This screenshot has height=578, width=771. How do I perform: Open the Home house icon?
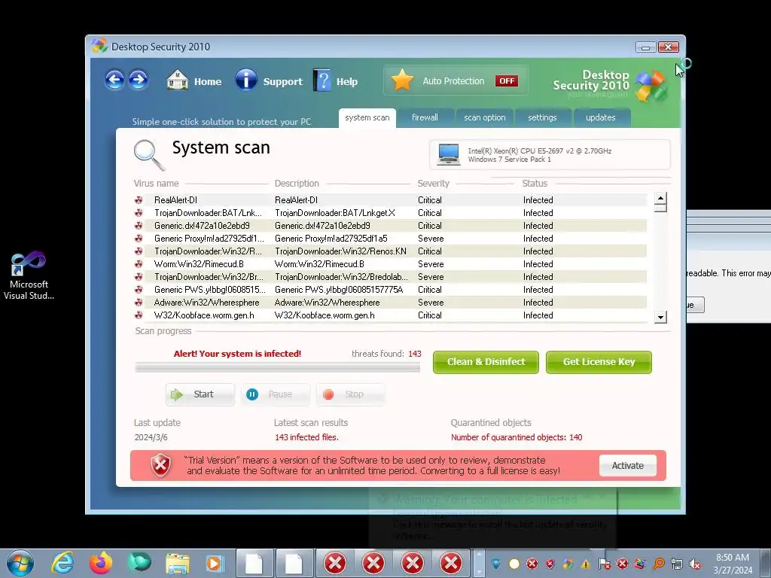click(177, 80)
